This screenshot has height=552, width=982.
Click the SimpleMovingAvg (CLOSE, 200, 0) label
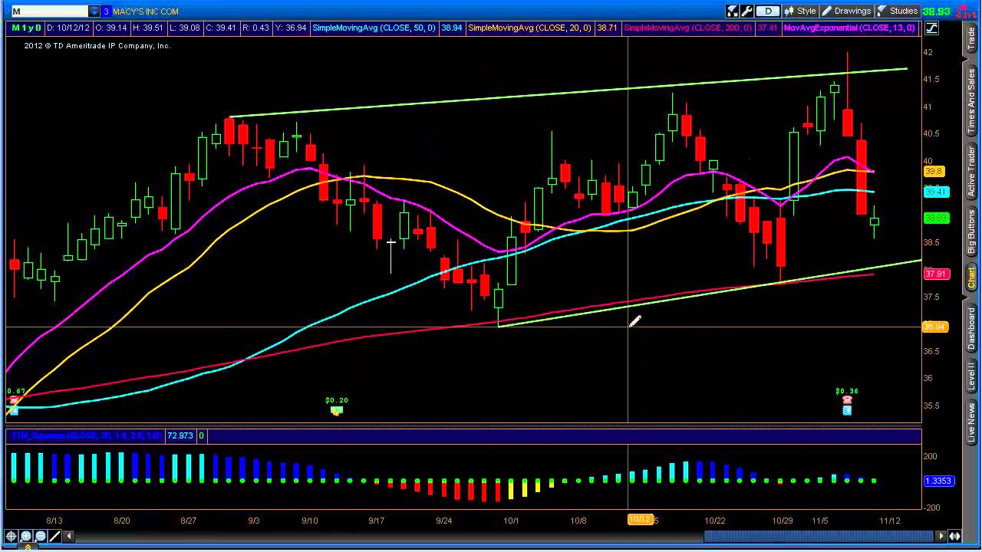(x=688, y=28)
